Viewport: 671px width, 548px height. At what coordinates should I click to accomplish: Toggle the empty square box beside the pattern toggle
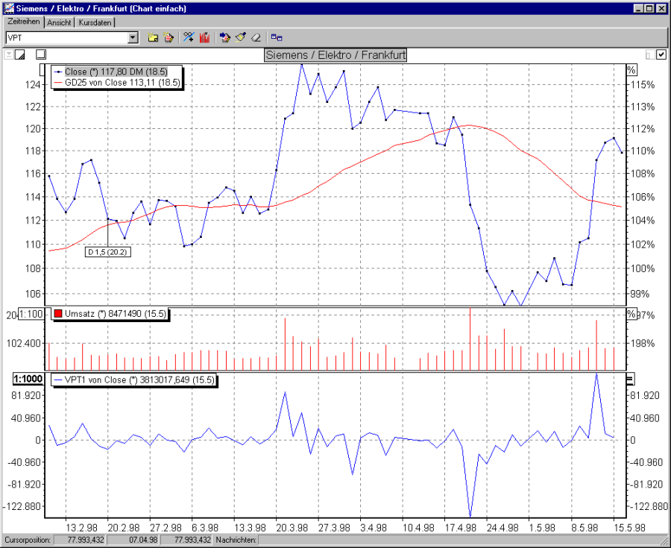(41, 54)
